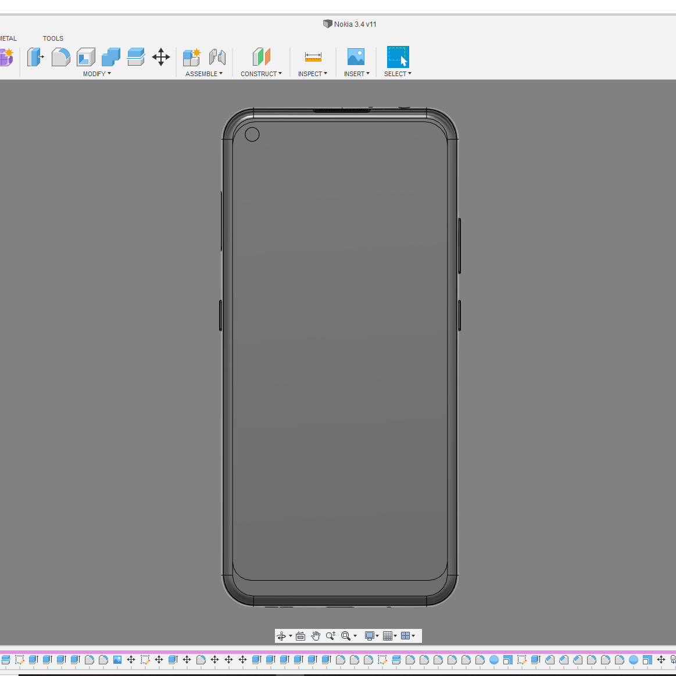
Task: Select the Press Pull tool
Action: coord(35,57)
